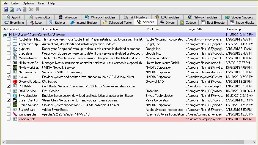This screenshot has width=258, height=145.
Task: Click the Jump to Entry toolbar icon
Action: coord(37,10)
